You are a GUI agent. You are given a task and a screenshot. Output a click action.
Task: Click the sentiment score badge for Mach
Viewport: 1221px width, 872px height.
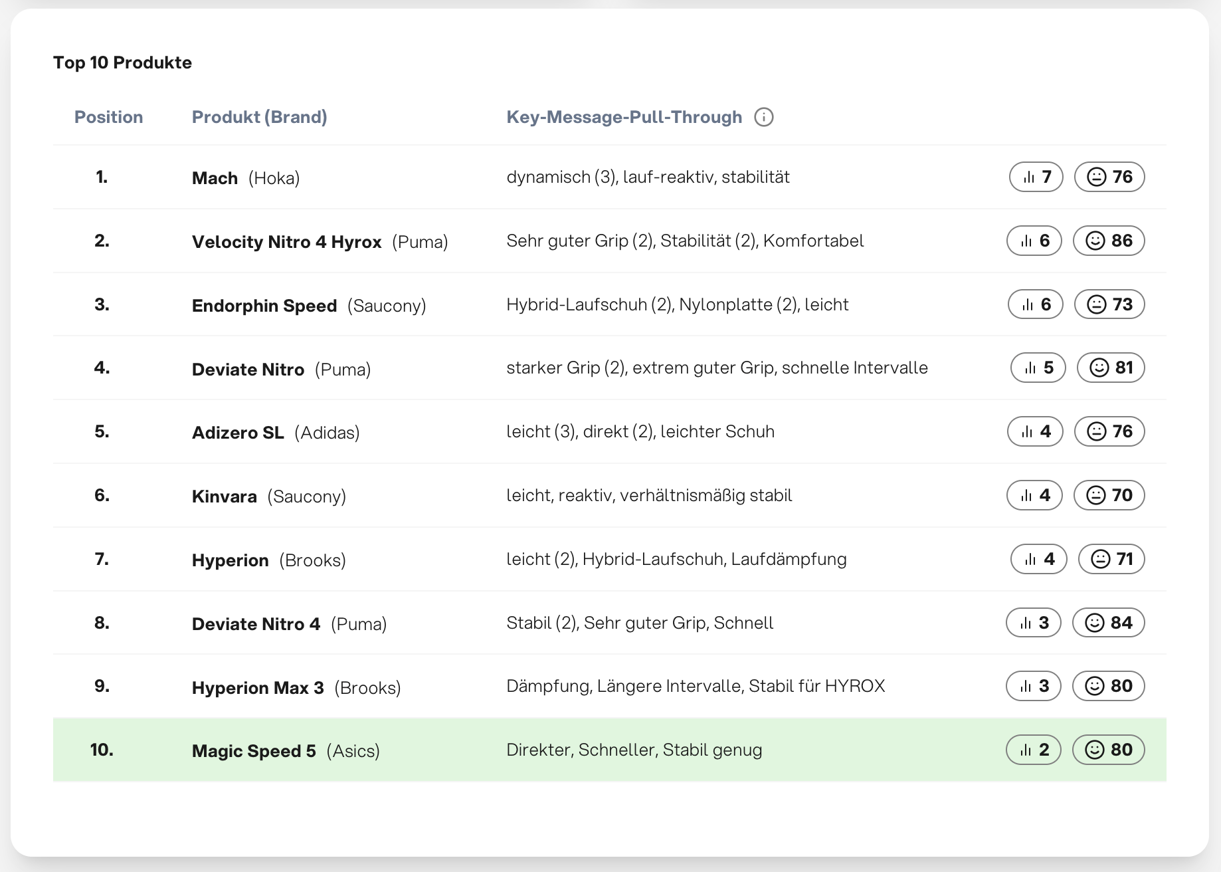tap(1109, 177)
